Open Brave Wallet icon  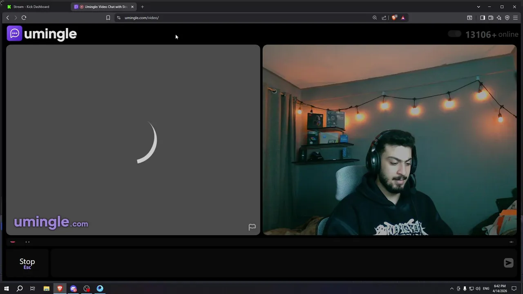pyautogui.click(x=491, y=18)
